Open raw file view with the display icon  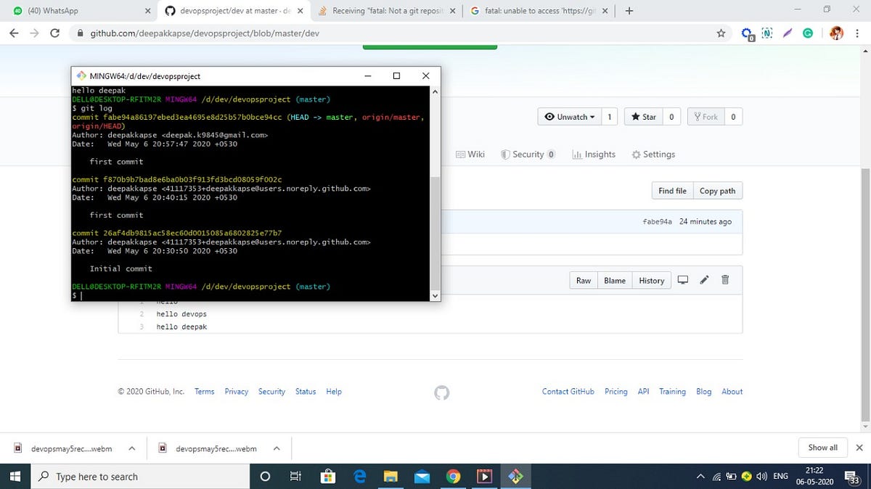pos(682,280)
